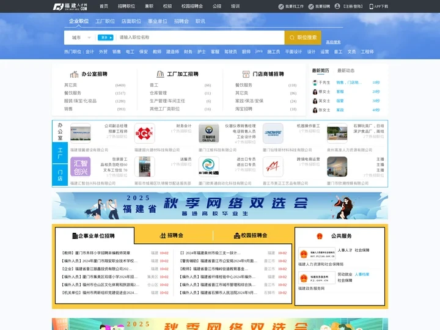The height and width of the screenshot is (330, 440).
Task: Click the 人事档案 link in 公共服务
Action: pyautogui.click(x=362, y=274)
